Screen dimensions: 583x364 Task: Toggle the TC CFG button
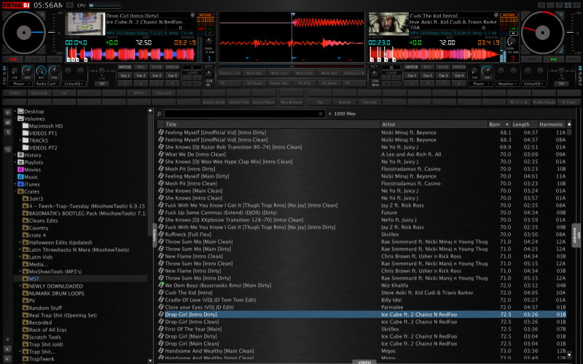304,83
